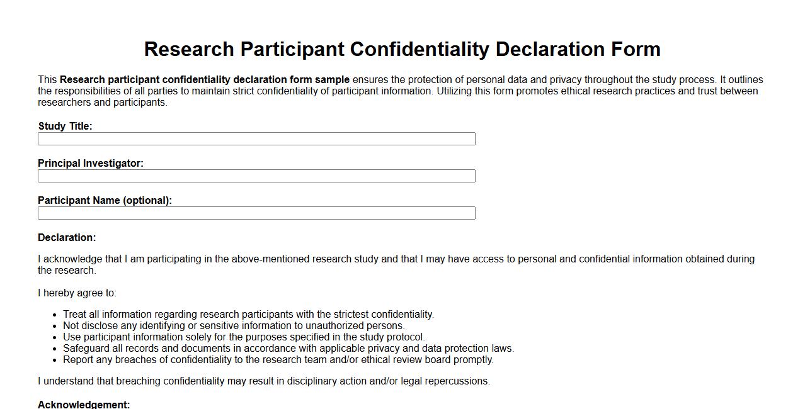Viewport: 805px width, 409px height.
Task: Click the unauthorized persons disclosure bullet
Action: point(234,325)
